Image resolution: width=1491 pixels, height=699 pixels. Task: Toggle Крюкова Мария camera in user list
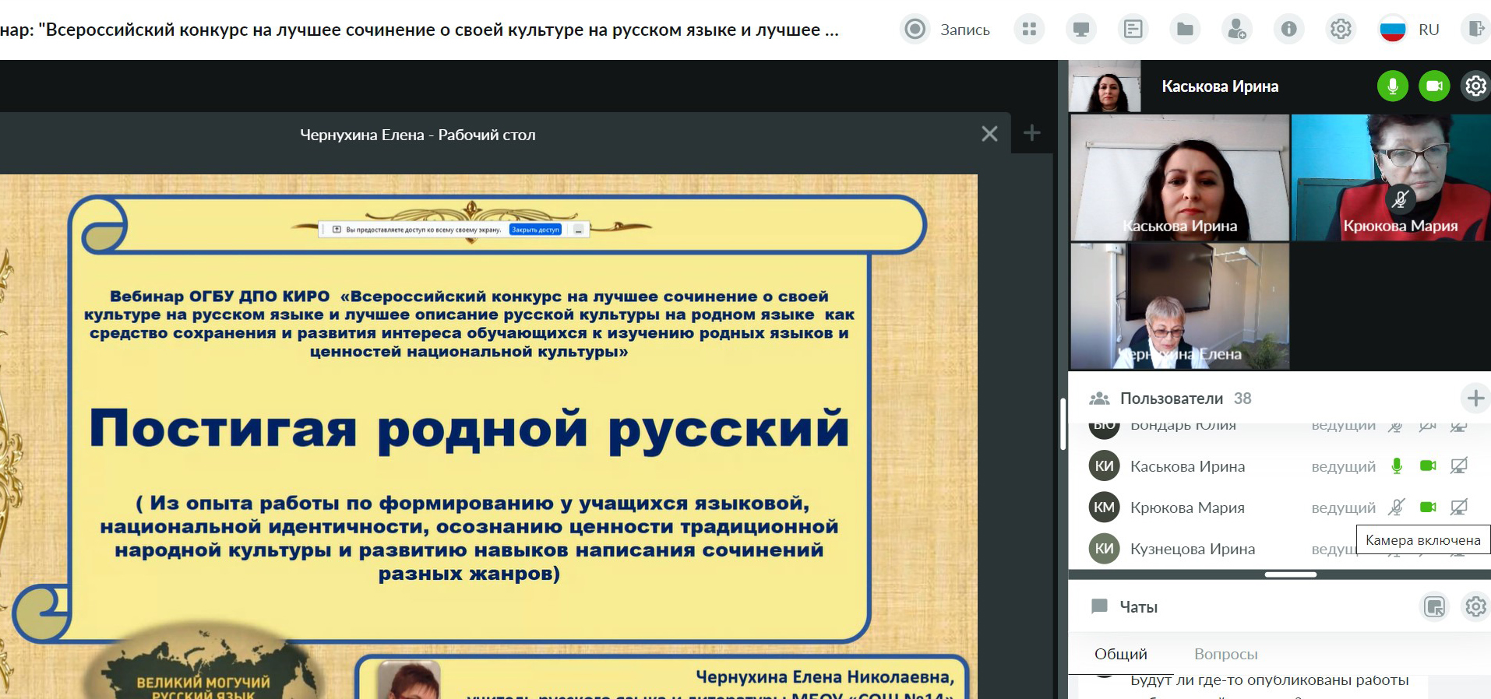coord(1428,507)
